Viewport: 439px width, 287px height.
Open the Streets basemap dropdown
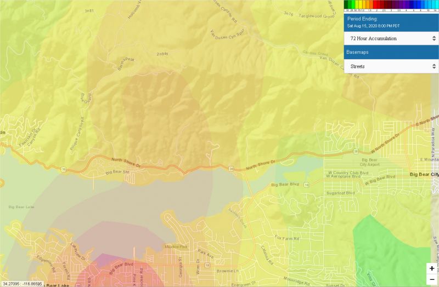point(391,66)
